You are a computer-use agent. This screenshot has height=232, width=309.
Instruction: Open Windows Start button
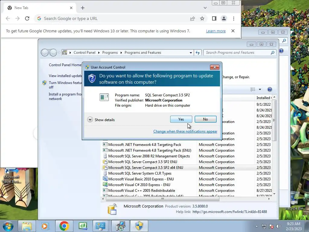8,226
